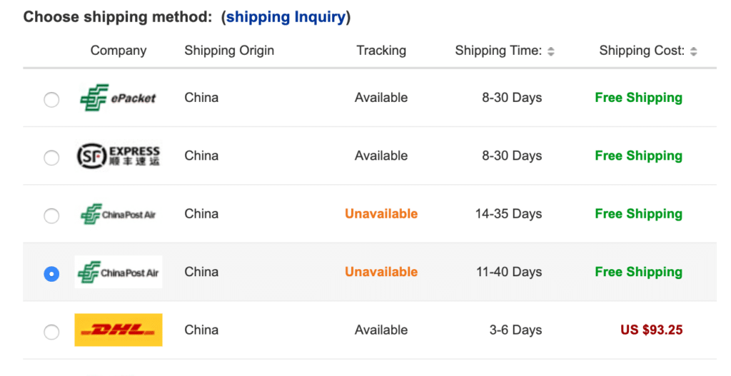
Task: Click the DHL price US $93.25
Action: (x=651, y=330)
